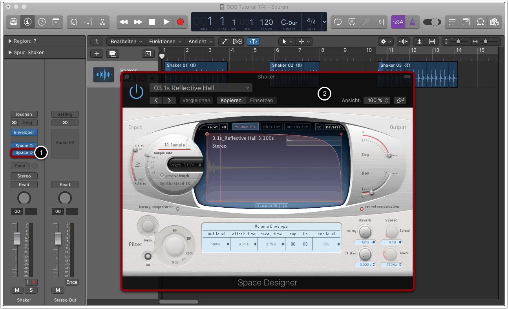
Task: Click the Shaker channel volume fader
Action: click(x=17, y=238)
